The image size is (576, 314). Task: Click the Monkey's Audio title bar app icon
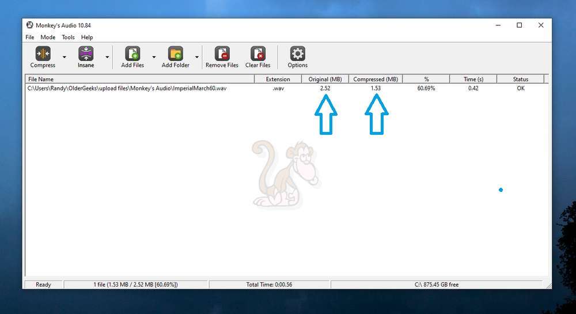[29, 25]
